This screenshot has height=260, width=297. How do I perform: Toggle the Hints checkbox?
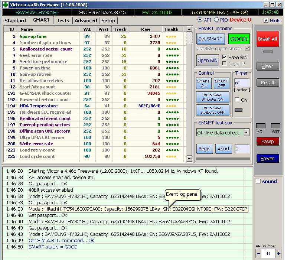pos(266,20)
